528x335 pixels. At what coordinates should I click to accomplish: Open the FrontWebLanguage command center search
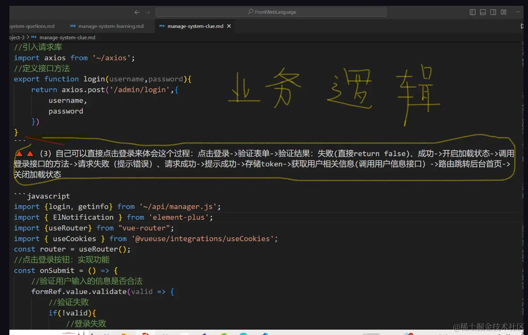coord(271,12)
